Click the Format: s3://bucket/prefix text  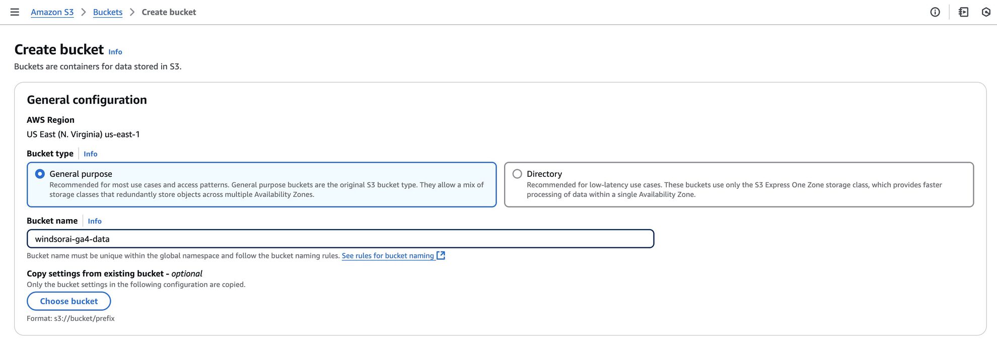70,318
